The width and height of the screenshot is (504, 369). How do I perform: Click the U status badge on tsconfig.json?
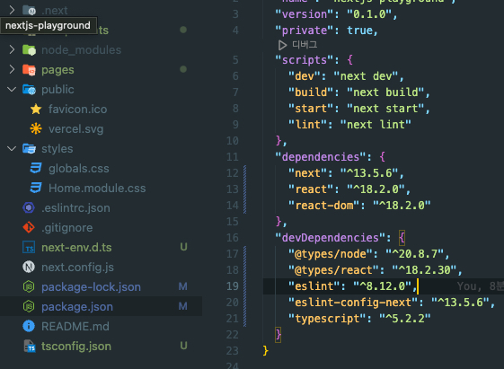(x=183, y=346)
